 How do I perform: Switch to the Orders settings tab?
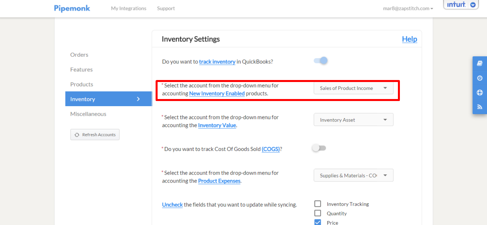tap(79, 55)
